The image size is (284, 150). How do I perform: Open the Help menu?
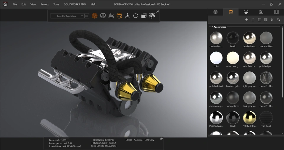coord(93,4)
